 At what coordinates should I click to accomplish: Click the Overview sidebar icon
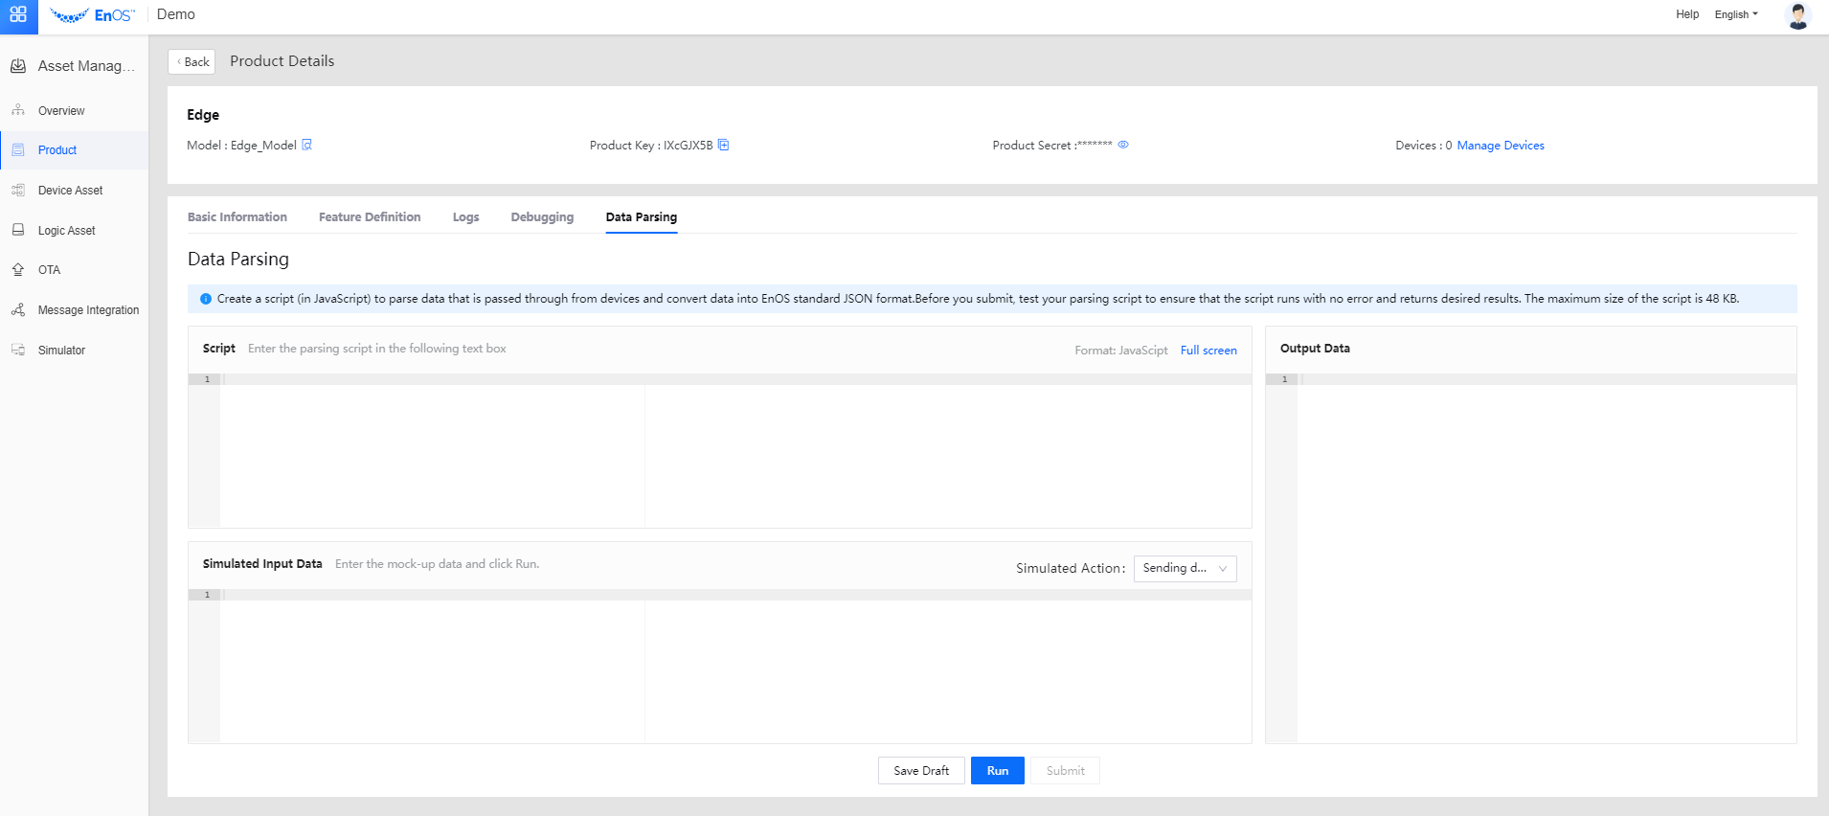pos(18,110)
